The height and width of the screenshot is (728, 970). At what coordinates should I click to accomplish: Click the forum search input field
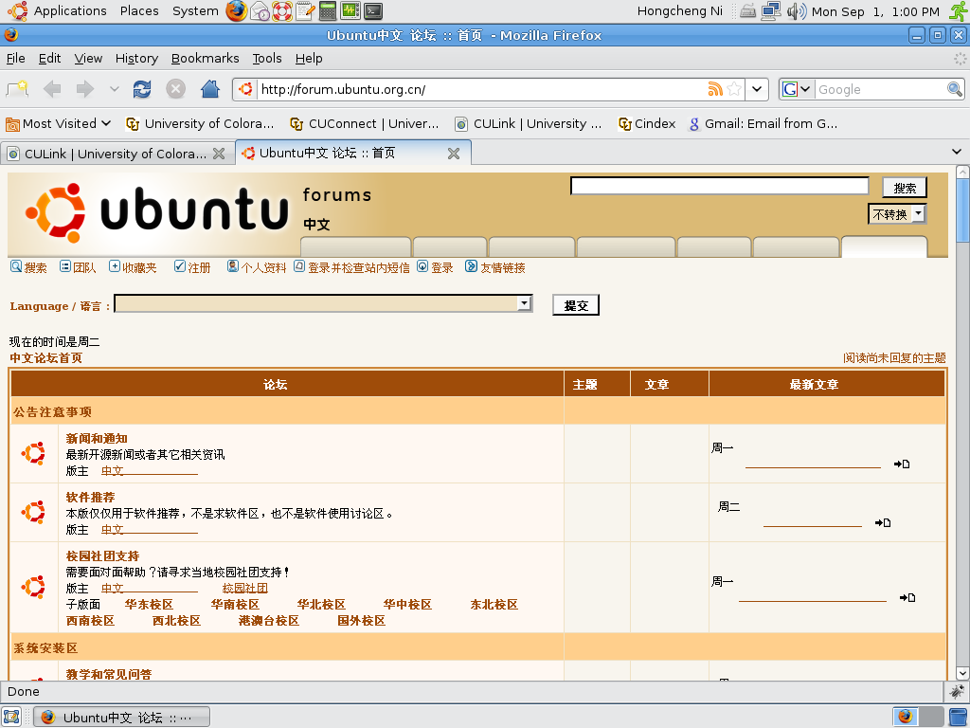pyautogui.click(x=720, y=186)
